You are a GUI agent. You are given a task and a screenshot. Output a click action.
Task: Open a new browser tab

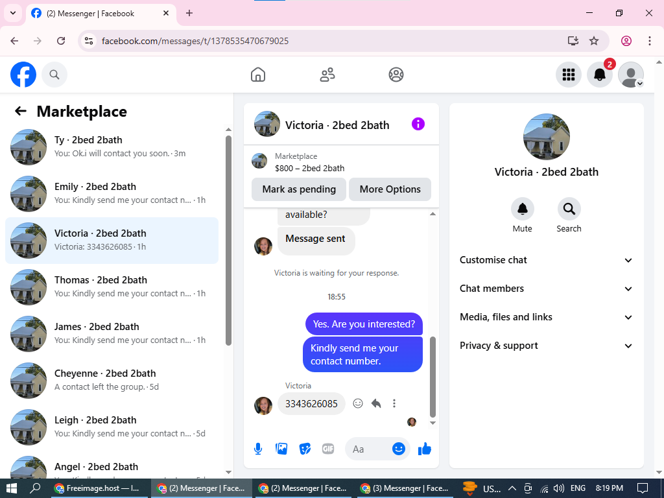189,13
